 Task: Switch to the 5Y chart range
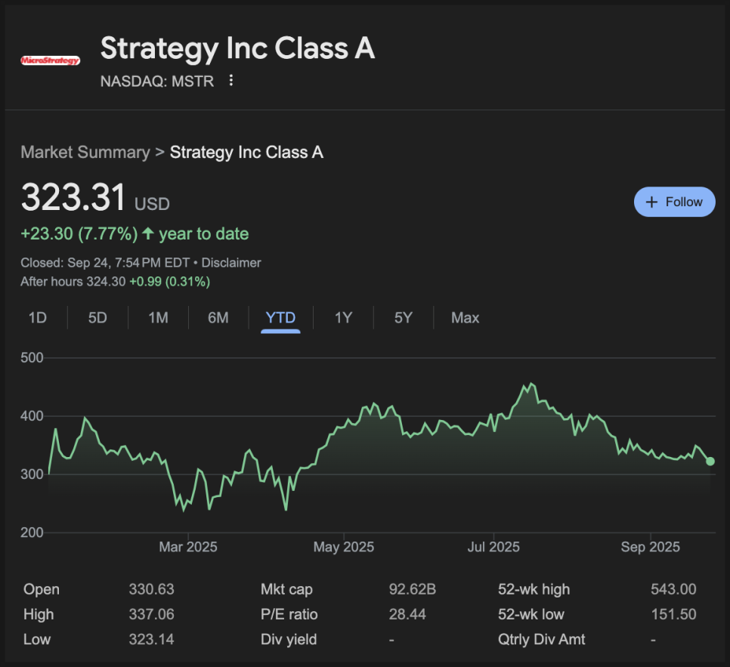(x=404, y=317)
